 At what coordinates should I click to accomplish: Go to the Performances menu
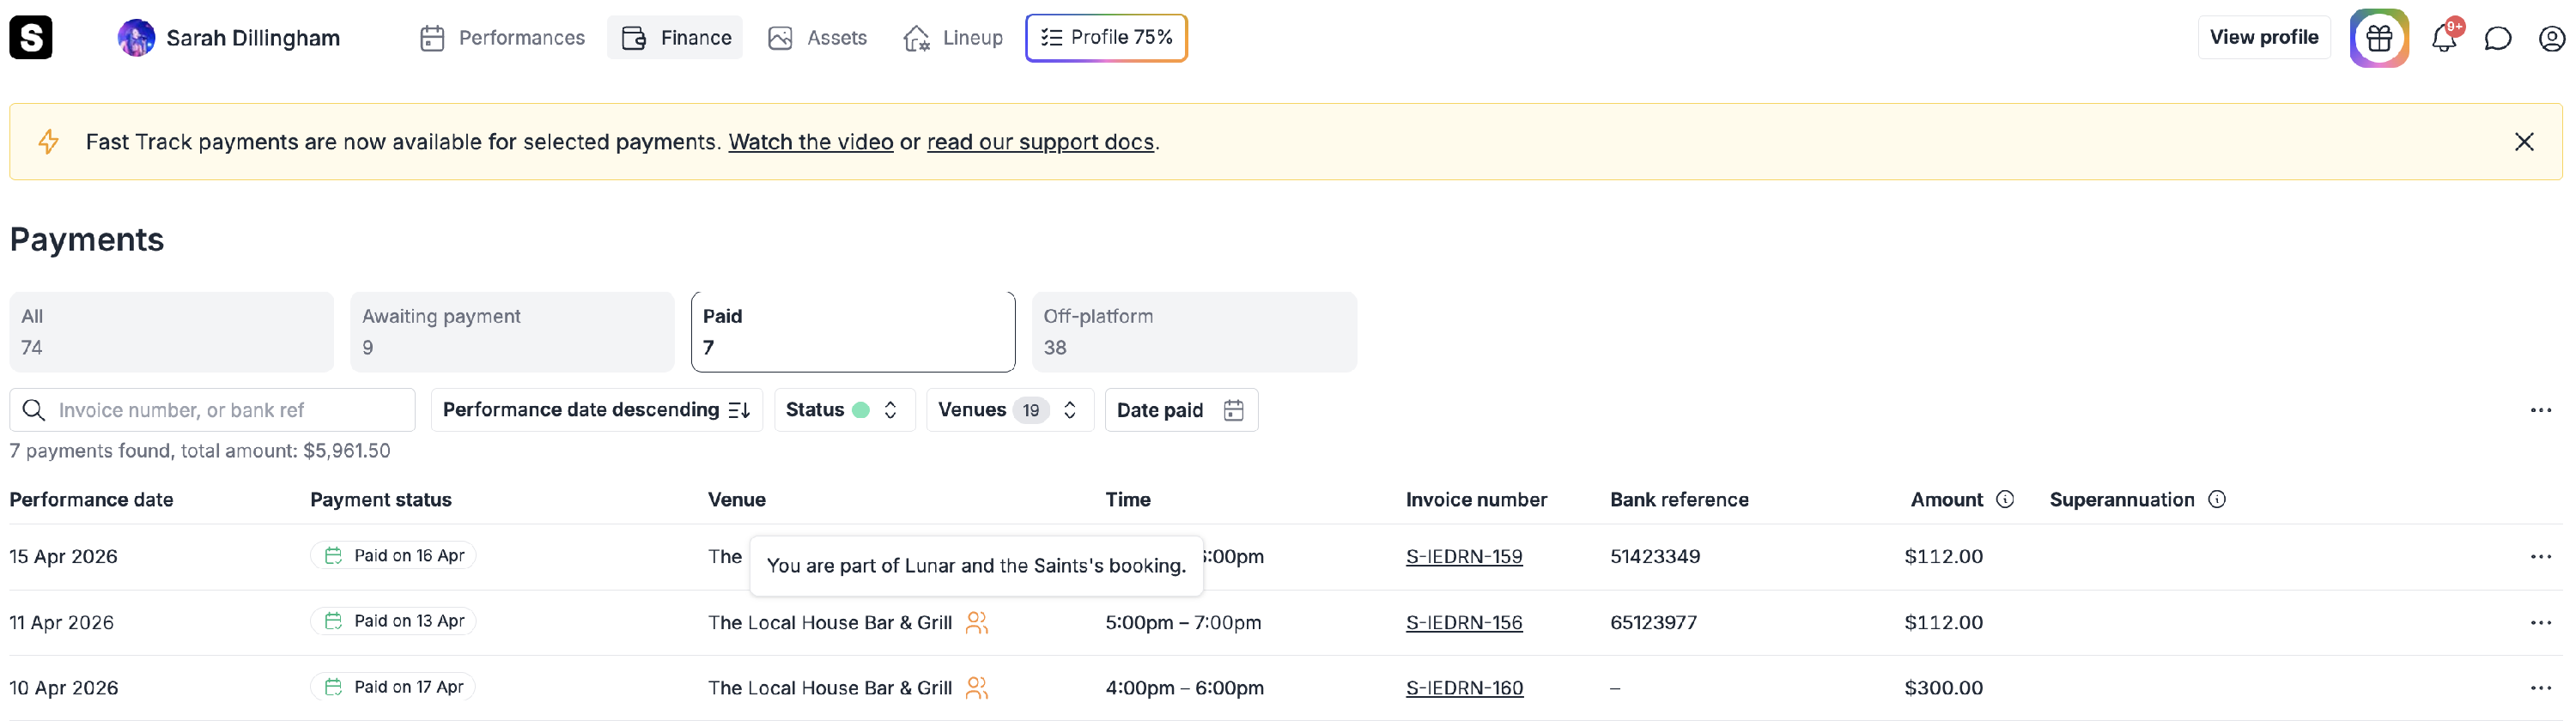502,38
